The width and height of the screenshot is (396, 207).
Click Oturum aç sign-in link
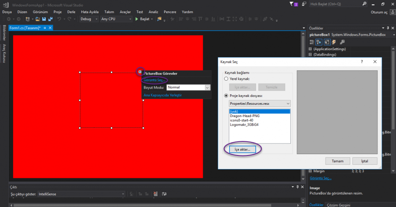coord(379,12)
